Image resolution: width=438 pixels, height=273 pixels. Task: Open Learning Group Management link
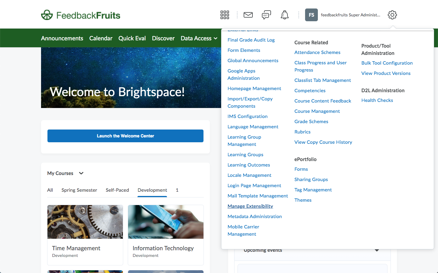point(244,140)
